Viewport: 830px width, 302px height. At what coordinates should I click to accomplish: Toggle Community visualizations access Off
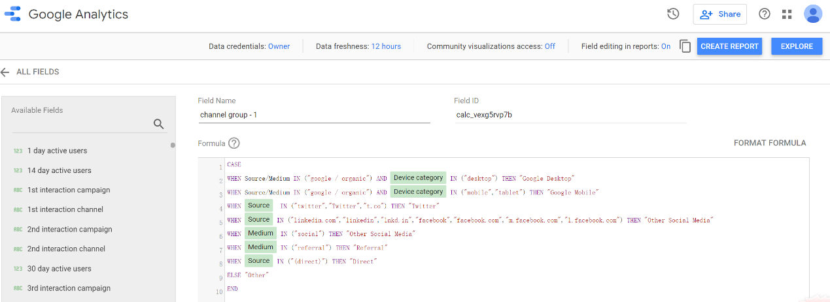click(549, 46)
